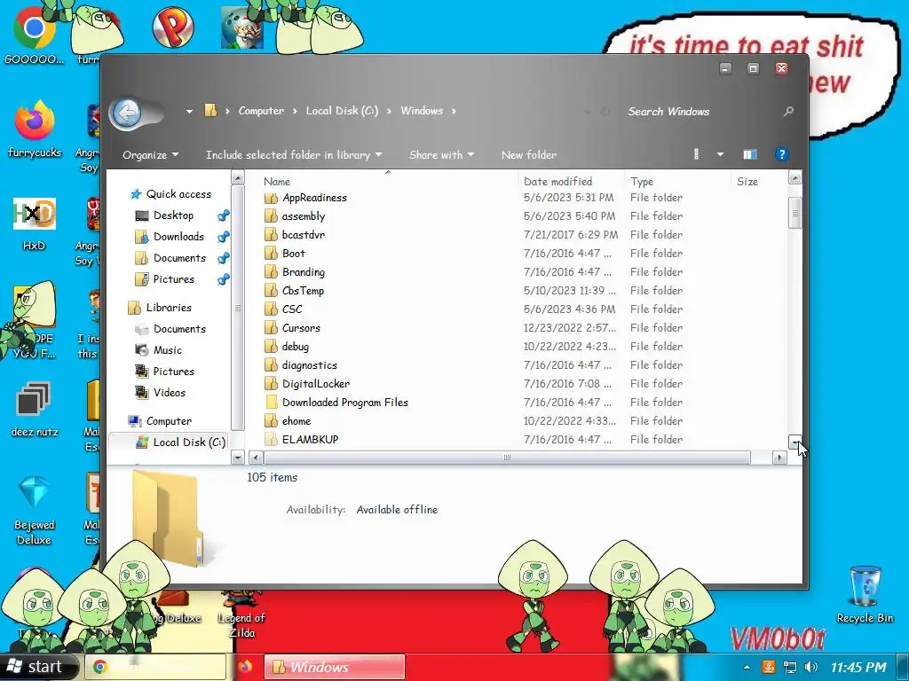The image size is (909, 681).
Task: Open the recent locations dropdown arrow
Action: [x=189, y=111]
